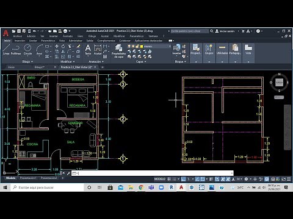Click the workspace gear icon in status bar
293x219 pixels.
(x=246, y=179)
